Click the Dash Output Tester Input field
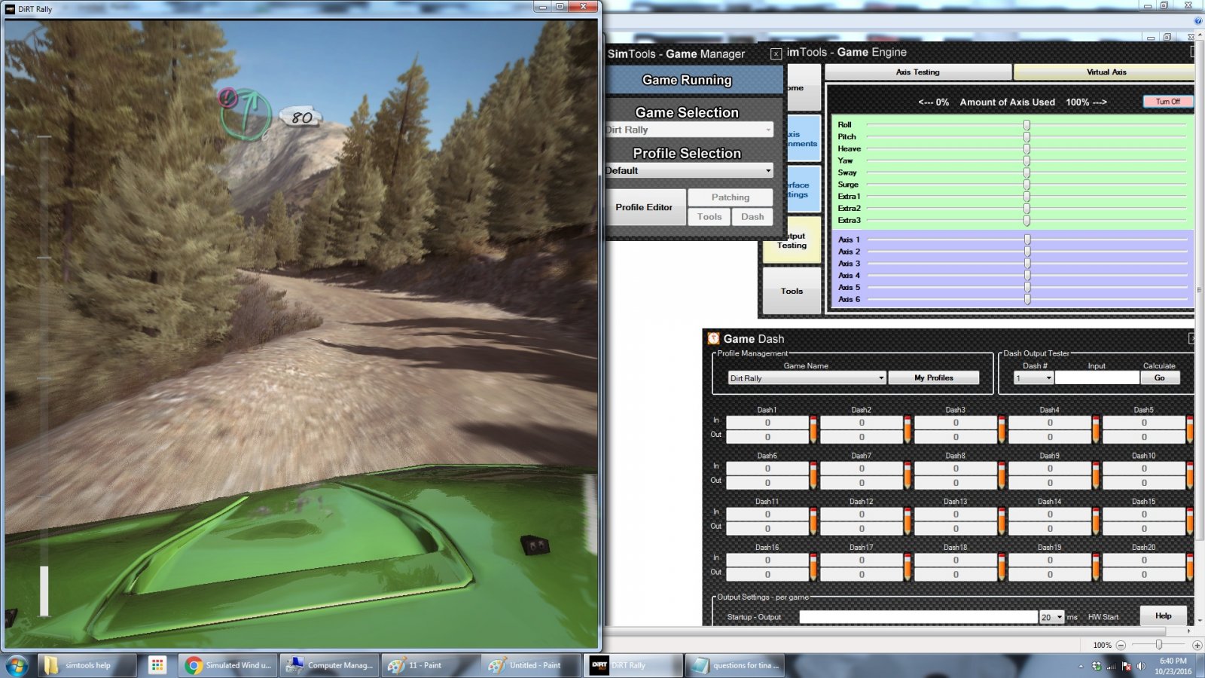The width and height of the screenshot is (1205, 678). 1097,378
